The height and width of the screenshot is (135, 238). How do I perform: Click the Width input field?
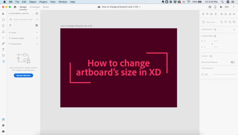pyautogui.click(x=208, y=41)
